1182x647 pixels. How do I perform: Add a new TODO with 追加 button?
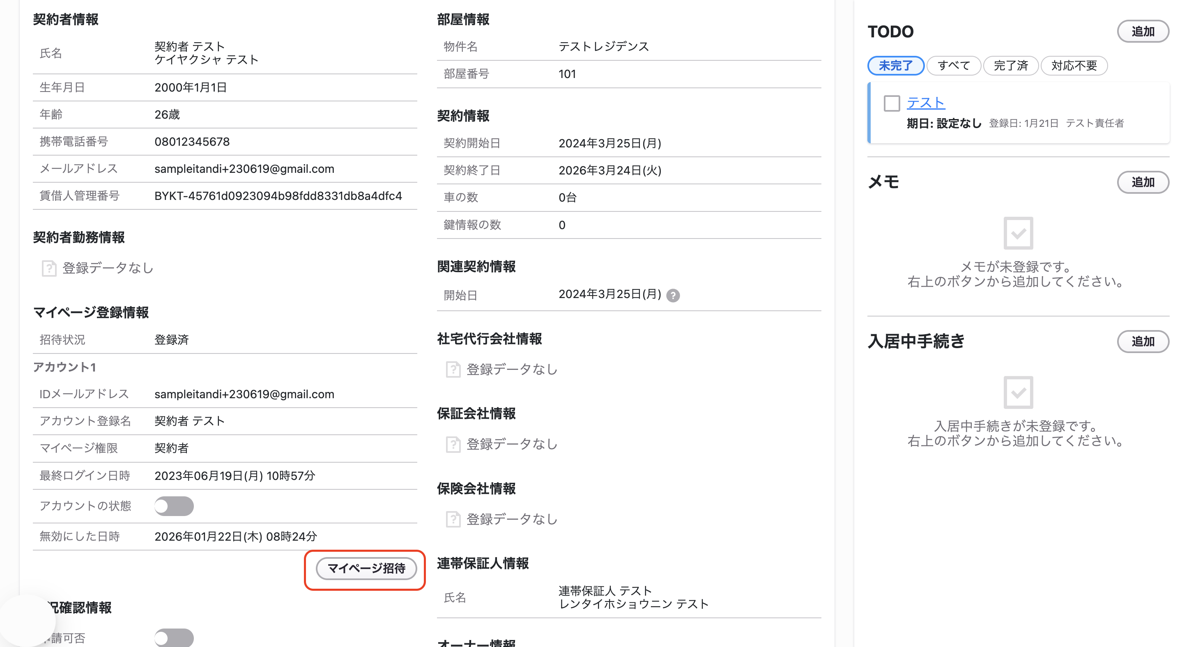click(x=1143, y=31)
